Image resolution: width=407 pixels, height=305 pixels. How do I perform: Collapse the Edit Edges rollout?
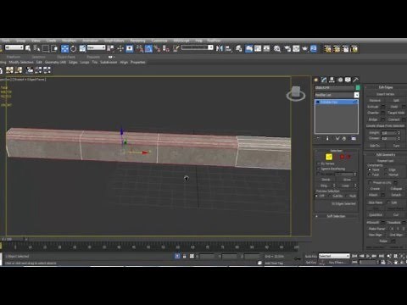coord(386,87)
